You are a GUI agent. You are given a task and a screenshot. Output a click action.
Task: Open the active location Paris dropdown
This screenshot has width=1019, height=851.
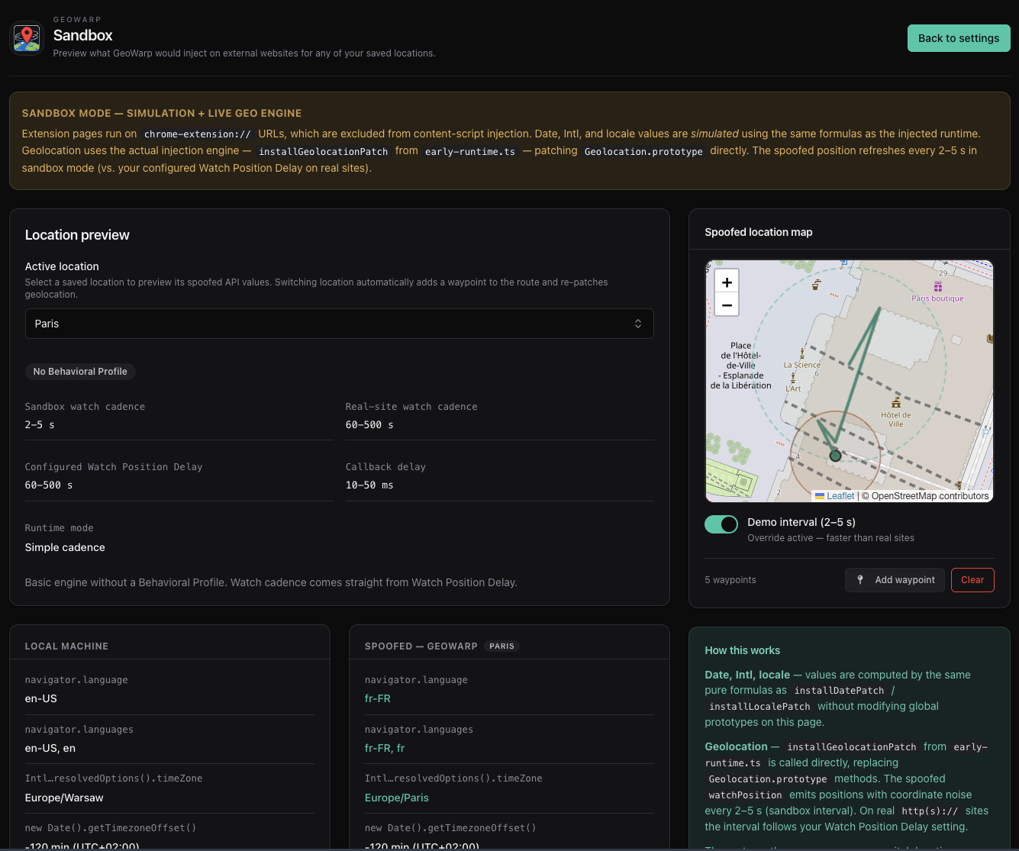[x=340, y=324]
